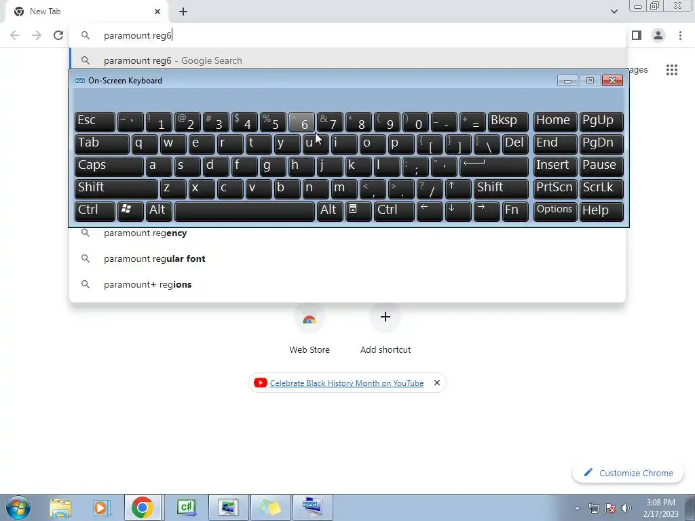
Task: Open the C# application in the taskbar
Action: point(187,507)
